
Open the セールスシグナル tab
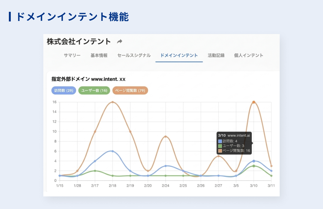pyautogui.click(x=134, y=55)
